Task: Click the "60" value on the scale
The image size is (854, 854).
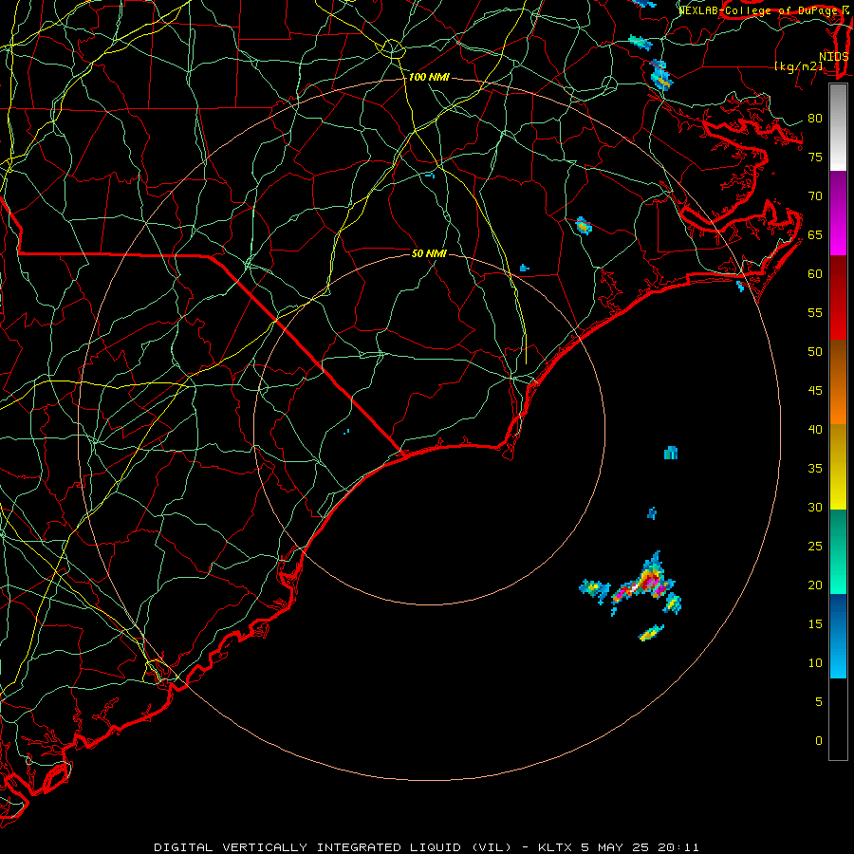Action: 815,274
